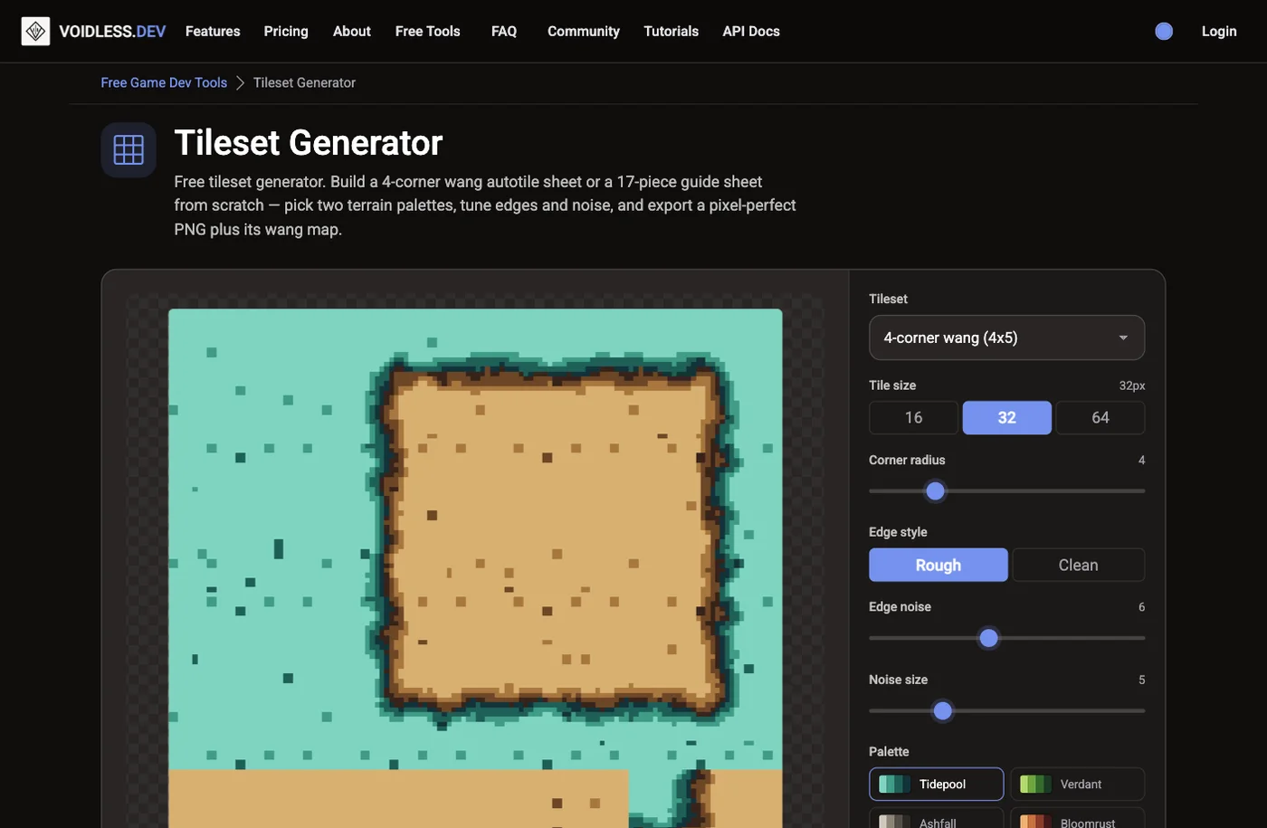Select tile size 64
1267x828 pixels.
[1100, 417]
